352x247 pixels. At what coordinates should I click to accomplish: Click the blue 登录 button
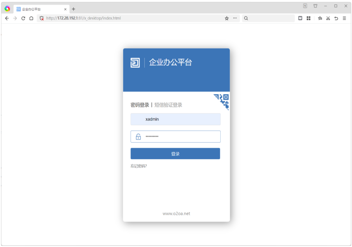[x=175, y=154]
